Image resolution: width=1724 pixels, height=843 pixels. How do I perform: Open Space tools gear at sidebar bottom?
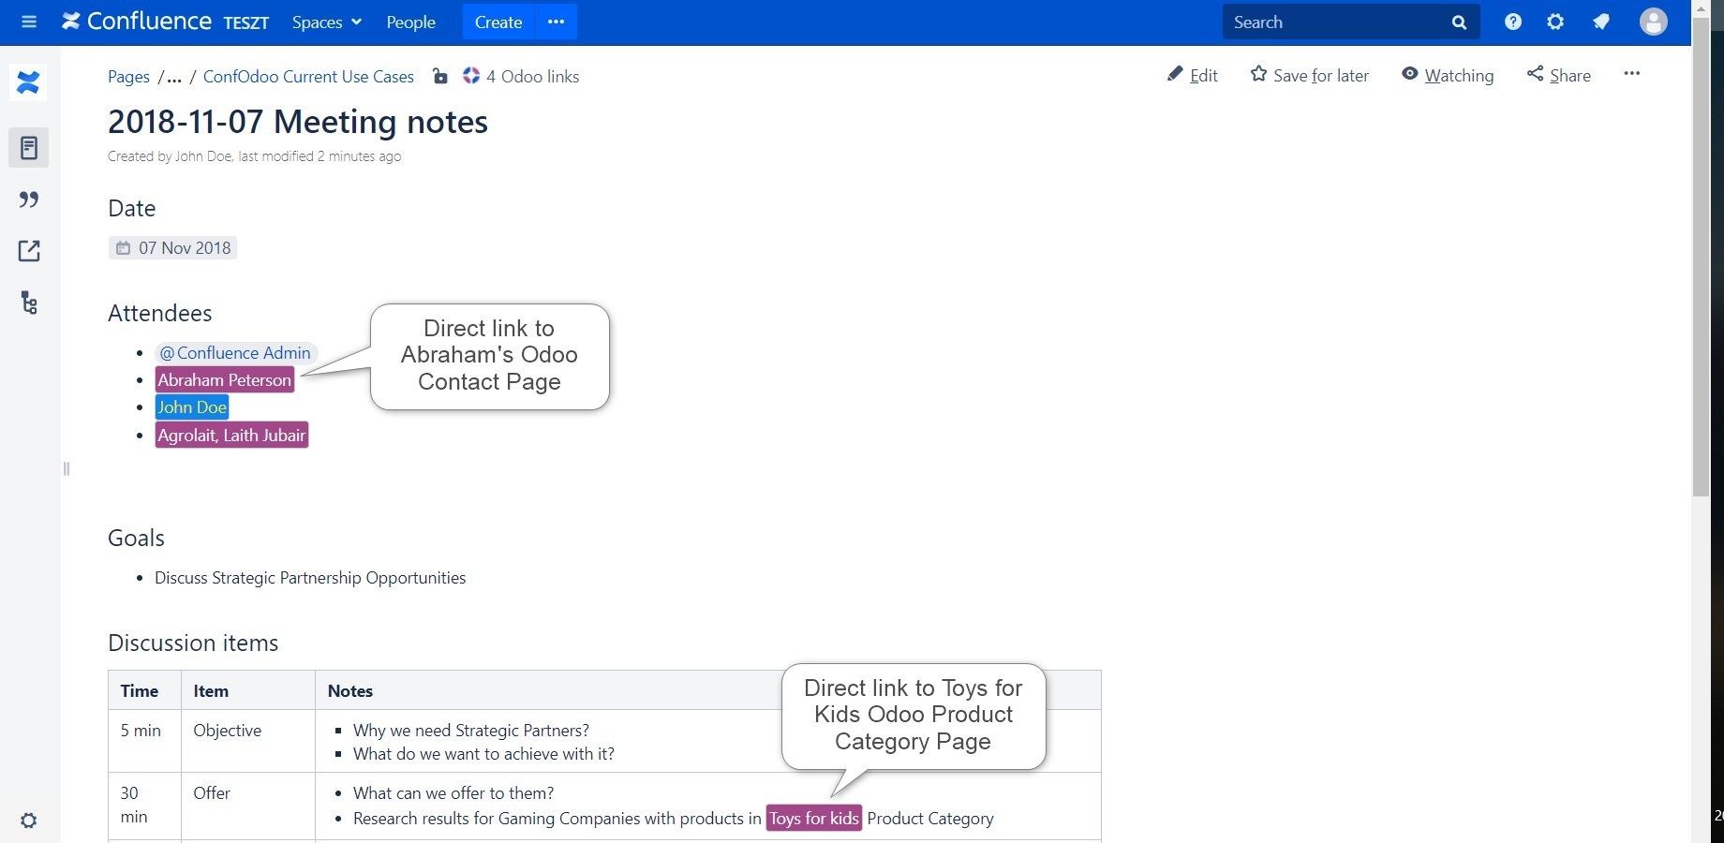coord(29,821)
